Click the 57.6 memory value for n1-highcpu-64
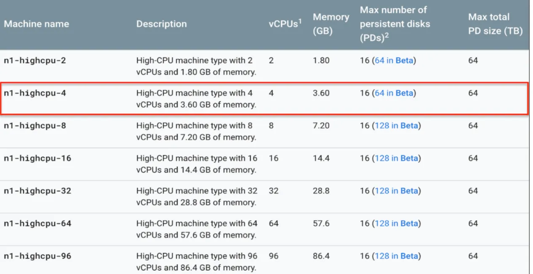Screen dimensions: 533x274 pos(321,224)
